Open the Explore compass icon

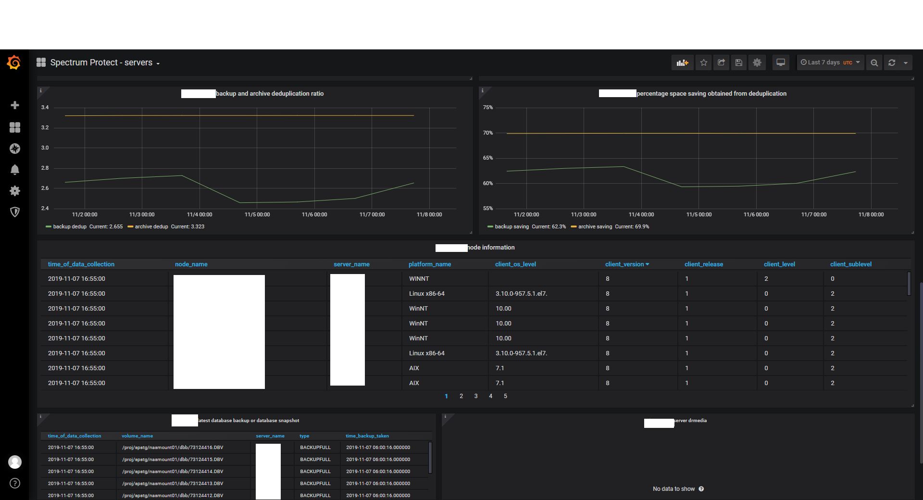click(15, 149)
